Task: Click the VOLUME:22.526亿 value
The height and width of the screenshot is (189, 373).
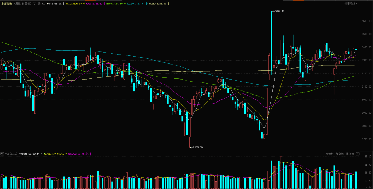Action: [30, 154]
